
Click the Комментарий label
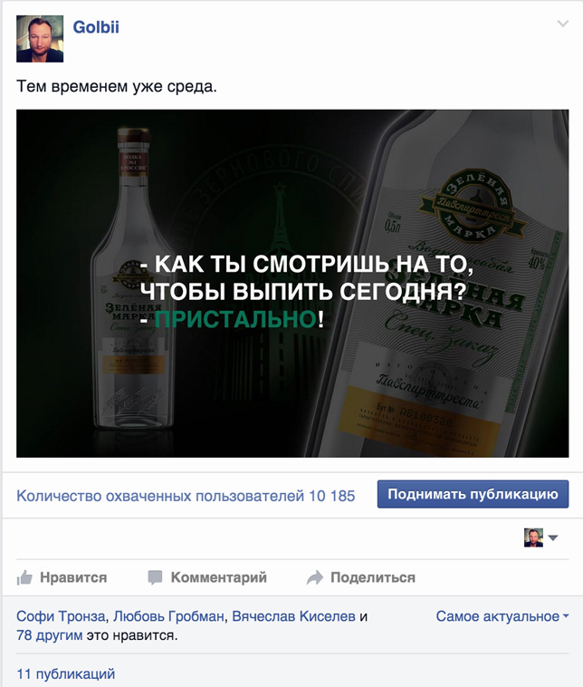tap(219, 577)
